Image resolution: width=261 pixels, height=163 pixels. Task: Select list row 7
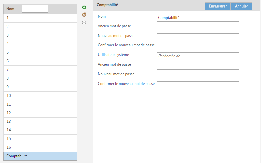(x=40, y=70)
